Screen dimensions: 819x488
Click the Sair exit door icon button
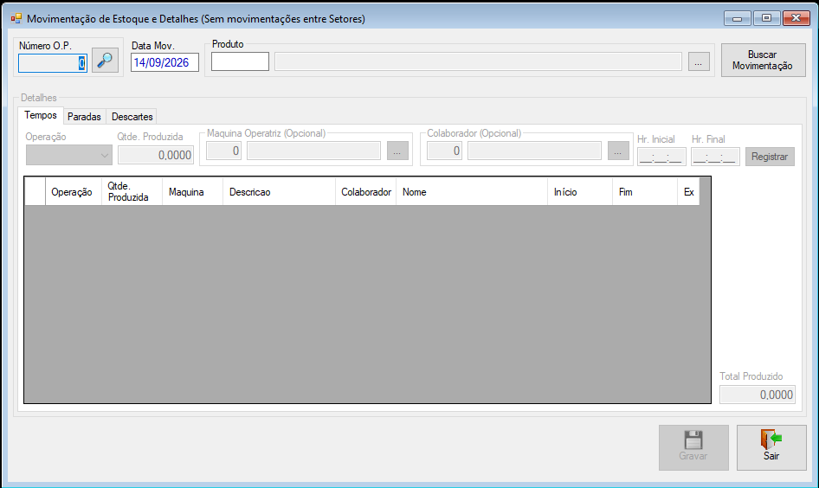point(771,447)
